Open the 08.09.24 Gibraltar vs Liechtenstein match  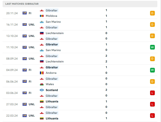tap(80, 59)
